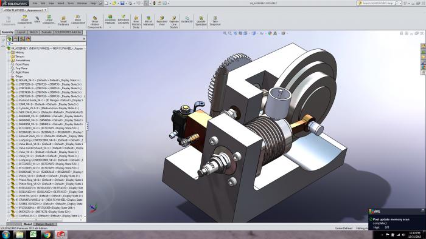The height and width of the screenshot is (239, 426).
Task: Open the Help menu
Action: click(93, 3)
